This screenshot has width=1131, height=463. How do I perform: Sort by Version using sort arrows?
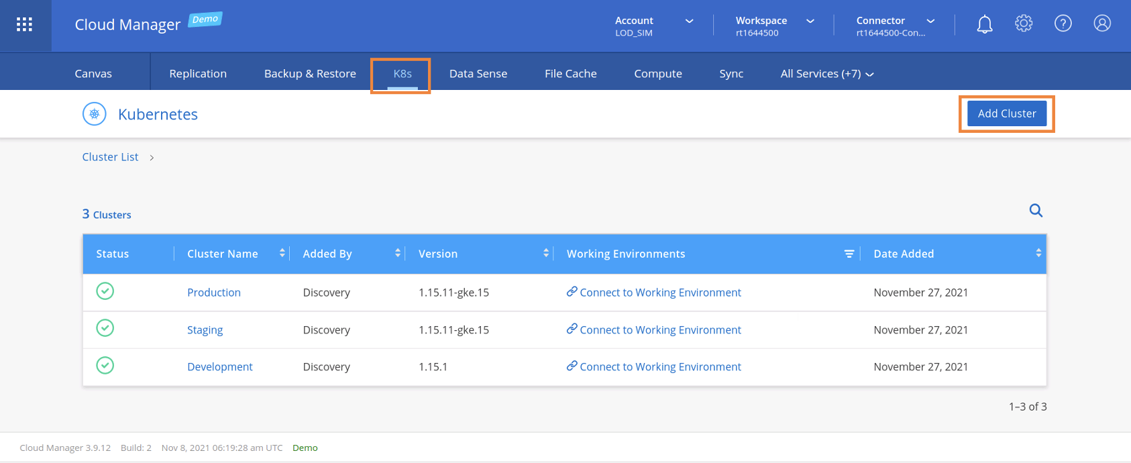pos(546,253)
